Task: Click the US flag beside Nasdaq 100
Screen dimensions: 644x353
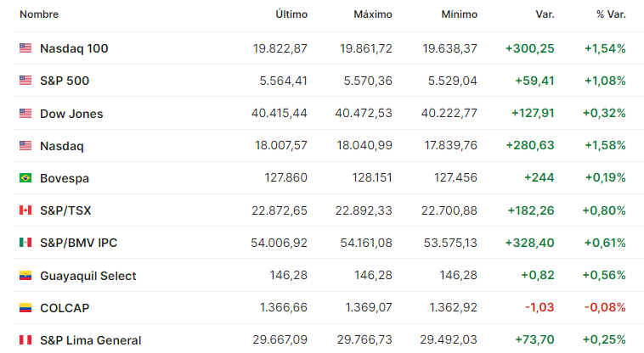Action: pos(25,48)
